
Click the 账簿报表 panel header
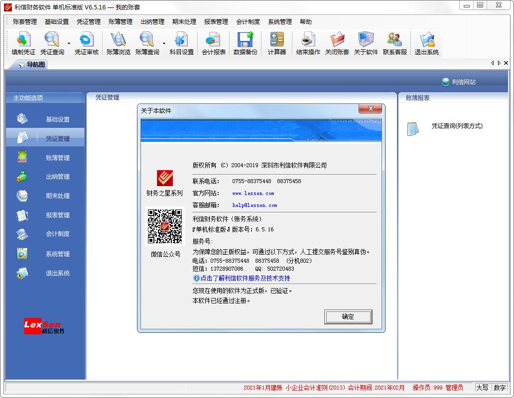(417, 98)
